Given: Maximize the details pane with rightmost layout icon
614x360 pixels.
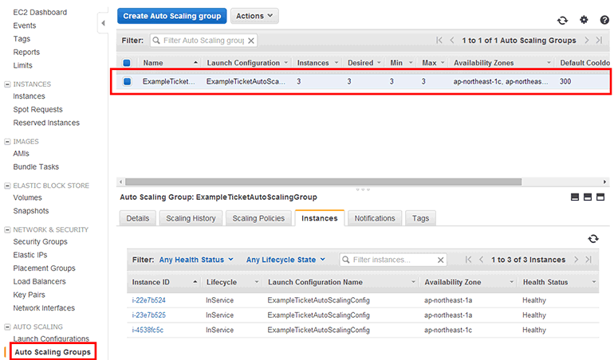Looking at the screenshot, I should tap(601, 197).
